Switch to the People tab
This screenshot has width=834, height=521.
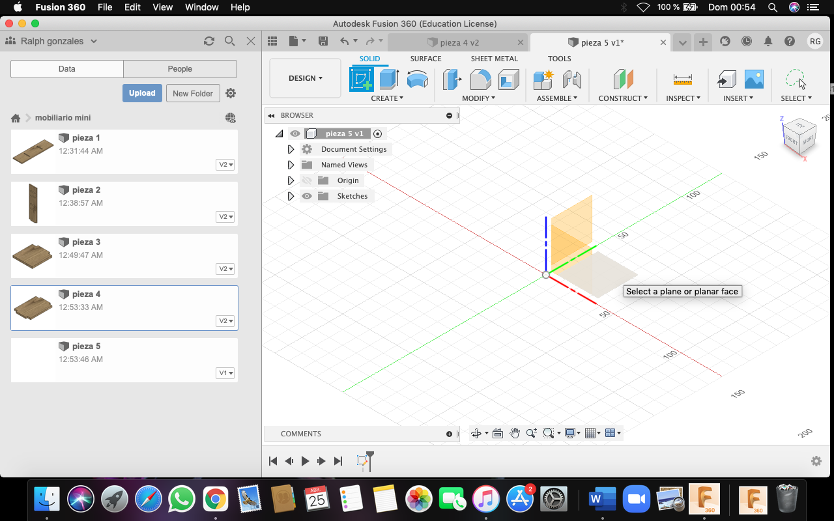click(x=180, y=69)
